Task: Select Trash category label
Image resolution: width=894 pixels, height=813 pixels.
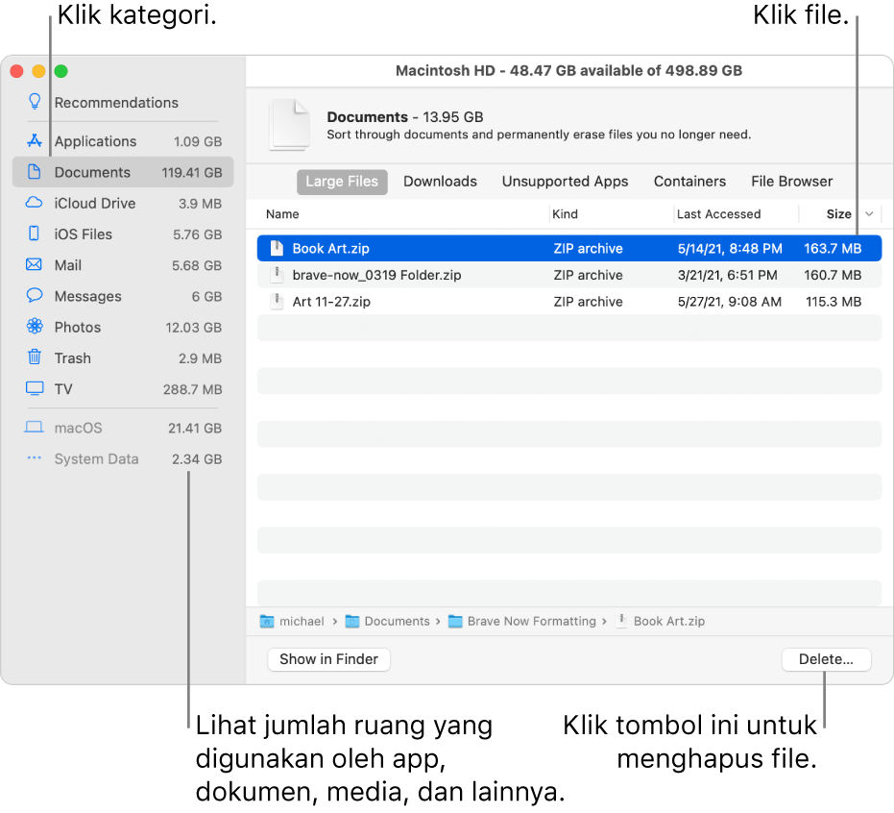Action: click(x=72, y=357)
